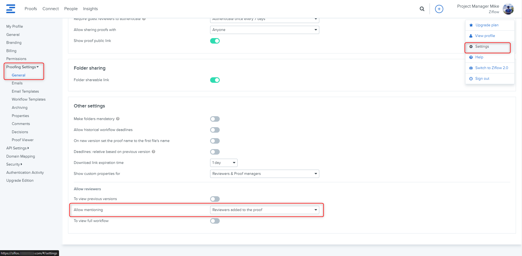
Task: Toggle new version proof name setting
Action: (x=215, y=141)
